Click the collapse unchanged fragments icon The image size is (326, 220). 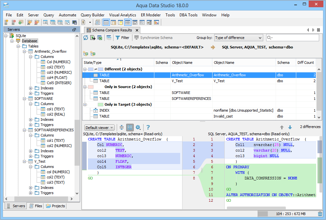[x=122, y=127]
